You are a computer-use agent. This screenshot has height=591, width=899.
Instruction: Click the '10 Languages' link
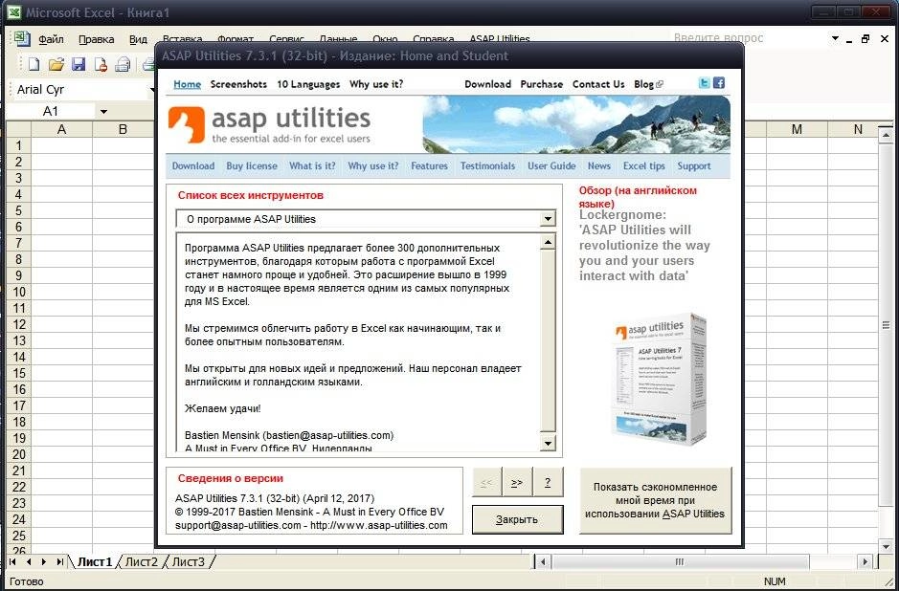(308, 84)
